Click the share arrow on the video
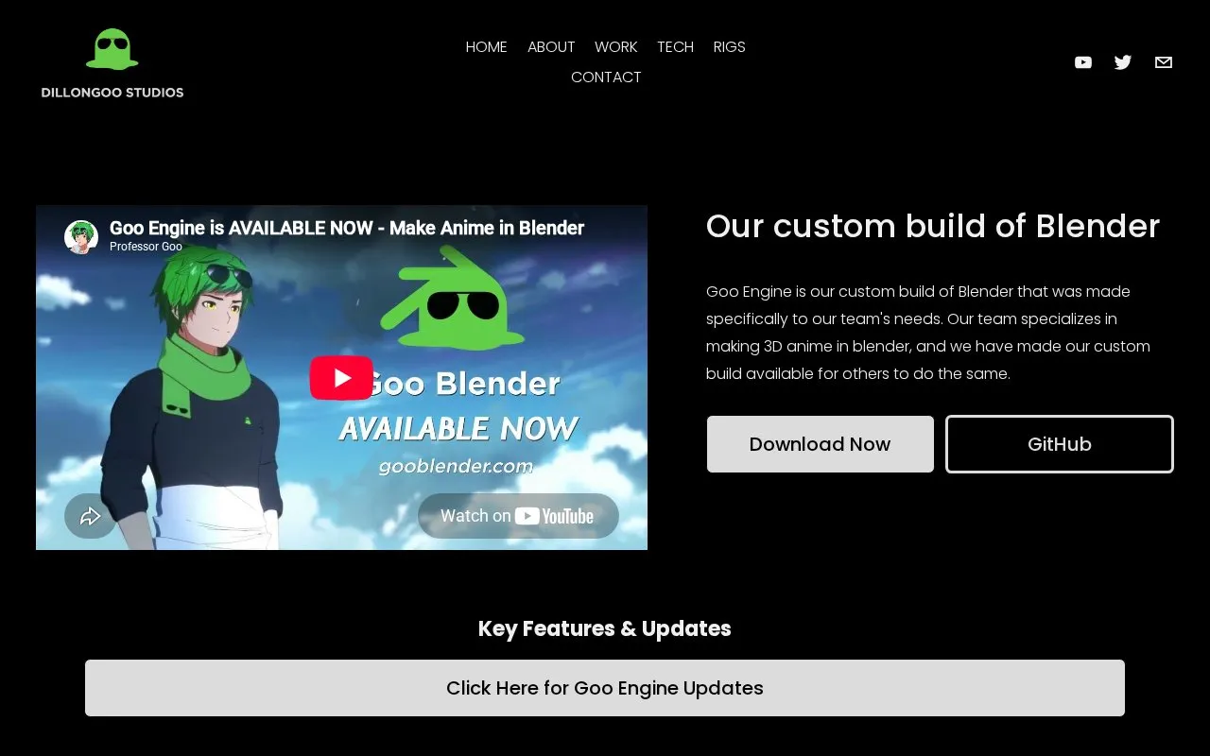Image resolution: width=1210 pixels, height=756 pixels. pos(90,516)
